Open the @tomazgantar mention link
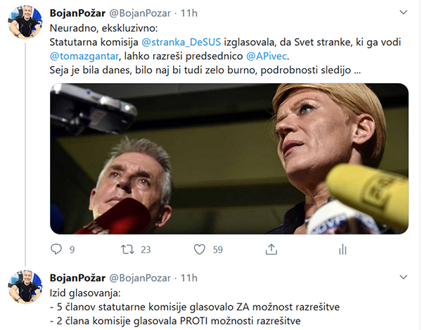This screenshot has width=422, height=330. coord(84,56)
